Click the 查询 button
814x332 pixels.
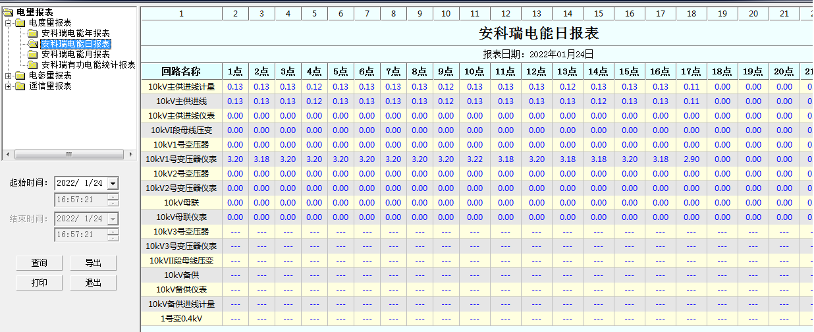click(x=40, y=263)
